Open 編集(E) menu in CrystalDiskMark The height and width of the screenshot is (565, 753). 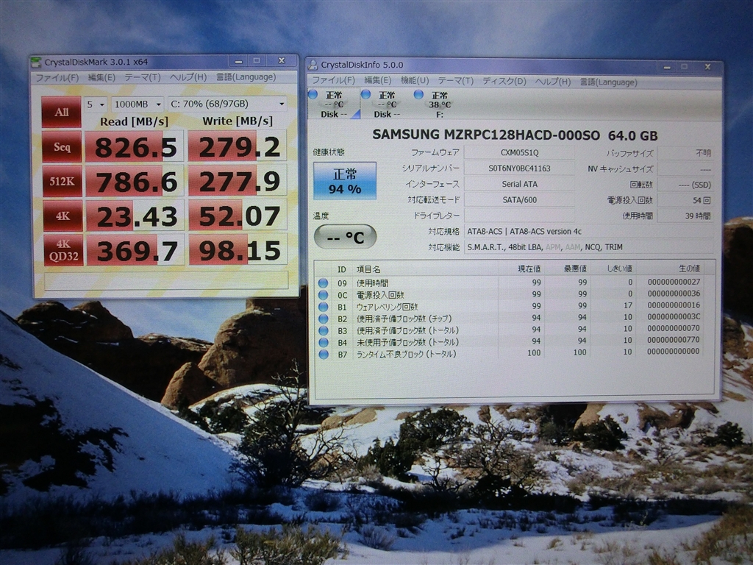pyautogui.click(x=101, y=77)
